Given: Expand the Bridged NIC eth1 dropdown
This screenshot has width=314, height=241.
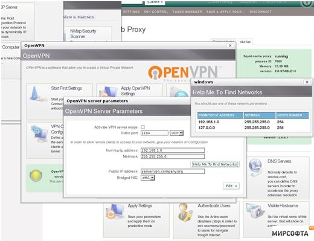Looking at the screenshot, I should 148,178.
